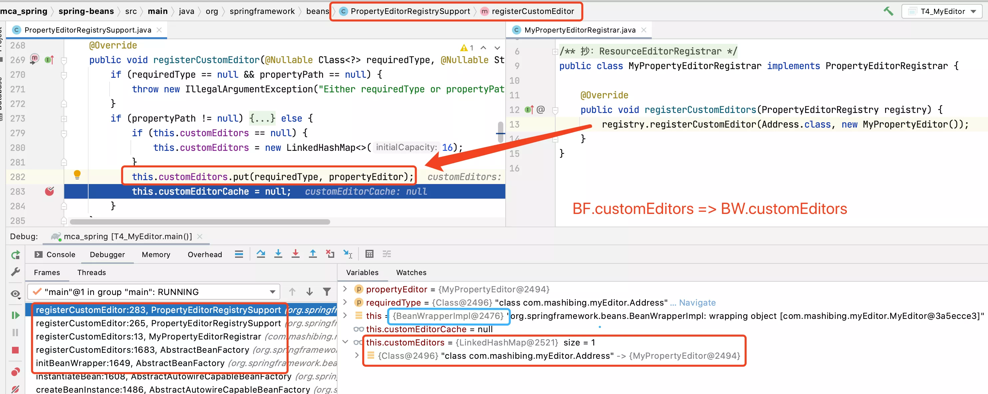Open debugger settings via the wrench icon
The height and width of the screenshot is (394, 988).
(x=15, y=272)
